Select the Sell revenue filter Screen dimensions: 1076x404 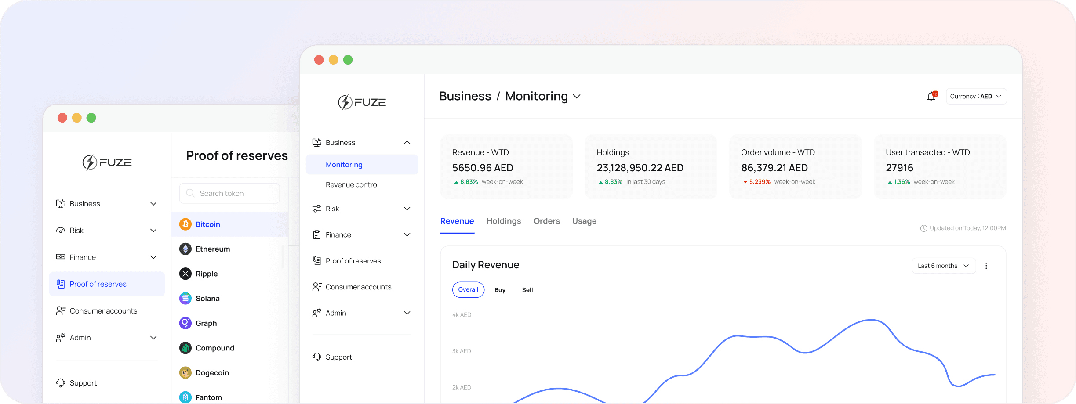pyautogui.click(x=527, y=290)
